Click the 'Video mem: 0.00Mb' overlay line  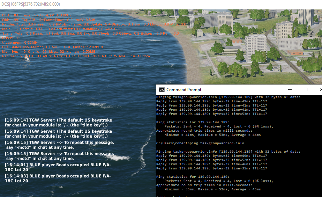click(19, 43)
